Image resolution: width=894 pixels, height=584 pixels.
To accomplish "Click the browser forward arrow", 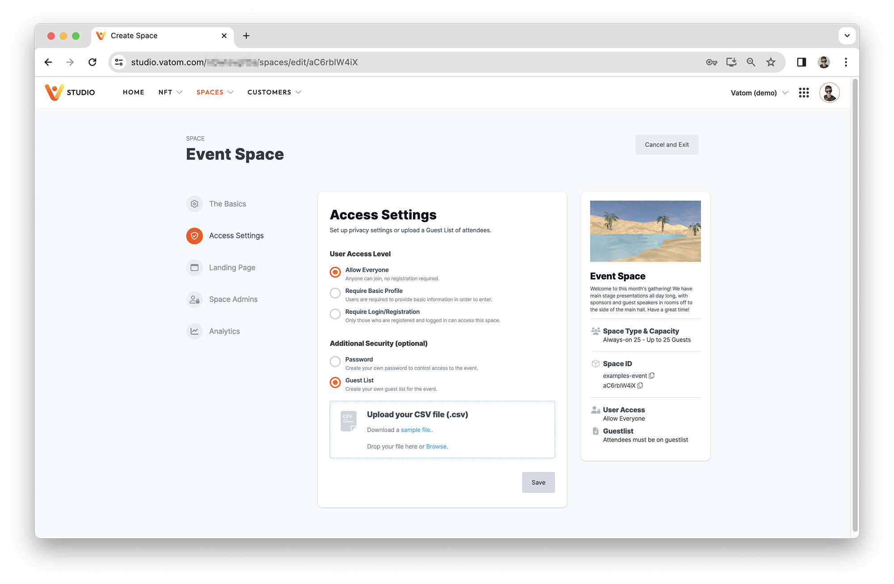I will [x=70, y=62].
